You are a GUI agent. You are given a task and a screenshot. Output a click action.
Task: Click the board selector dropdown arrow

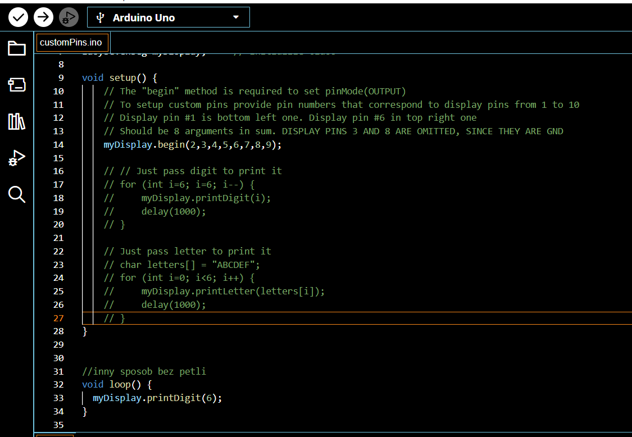tap(236, 17)
